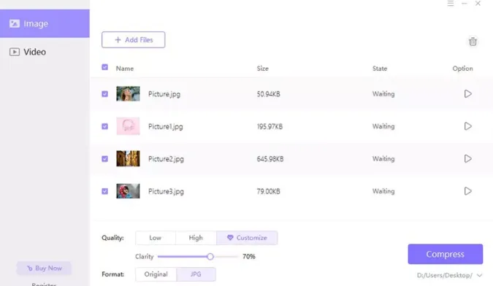This screenshot has height=286, width=493.
Task: Click the play icon for Picture1.jpg
Action: point(467,126)
